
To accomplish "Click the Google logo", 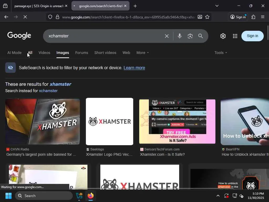I will click(x=19, y=36).
